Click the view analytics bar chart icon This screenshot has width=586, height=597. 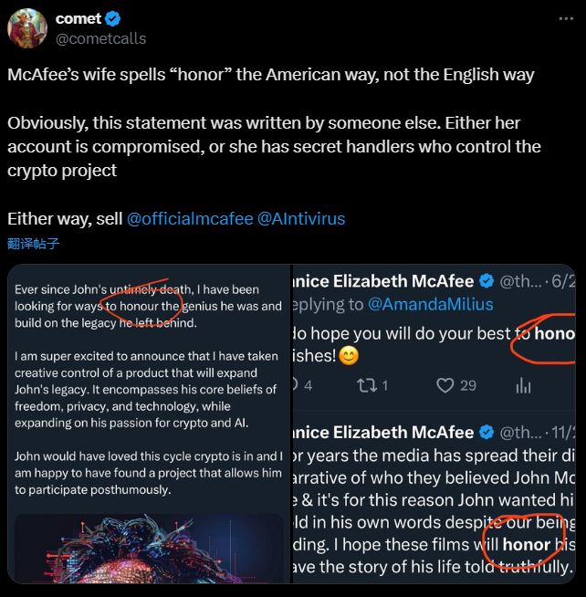tap(523, 385)
